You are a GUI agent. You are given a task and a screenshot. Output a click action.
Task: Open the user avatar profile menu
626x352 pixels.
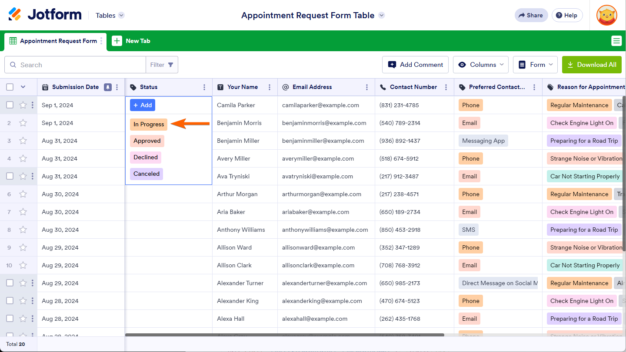[606, 15]
